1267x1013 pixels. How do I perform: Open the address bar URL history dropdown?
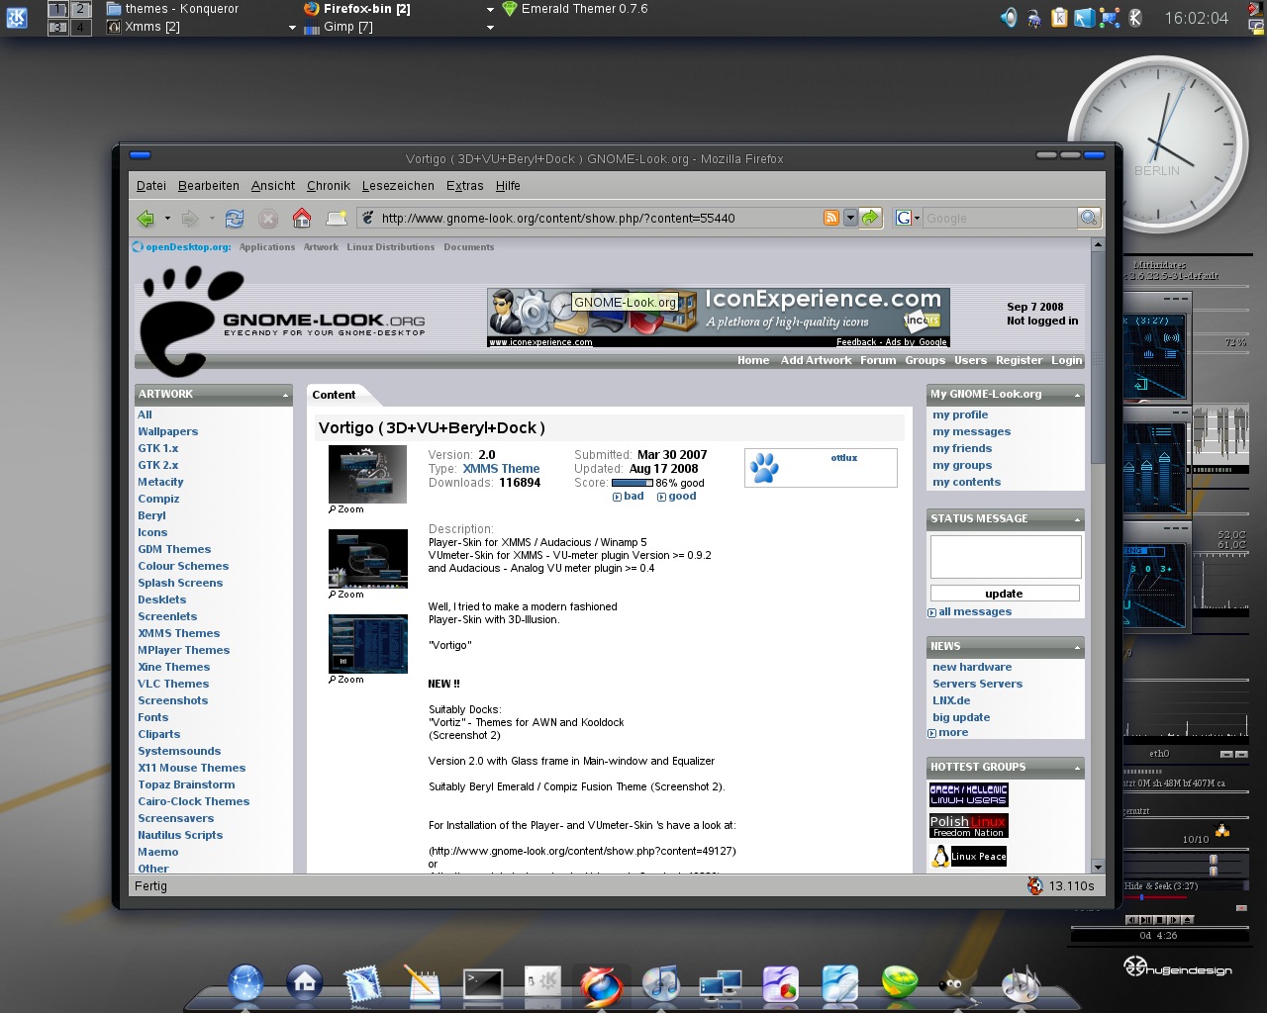pyautogui.click(x=849, y=218)
